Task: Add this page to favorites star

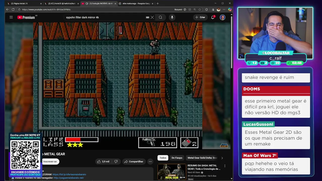Action: (200, 10)
